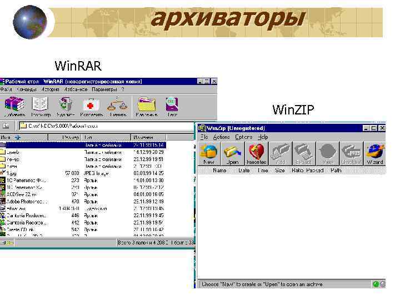The height and width of the screenshot is (300, 400).
Task: Select the Camtasia Recorder row
Action: (x=83, y=223)
